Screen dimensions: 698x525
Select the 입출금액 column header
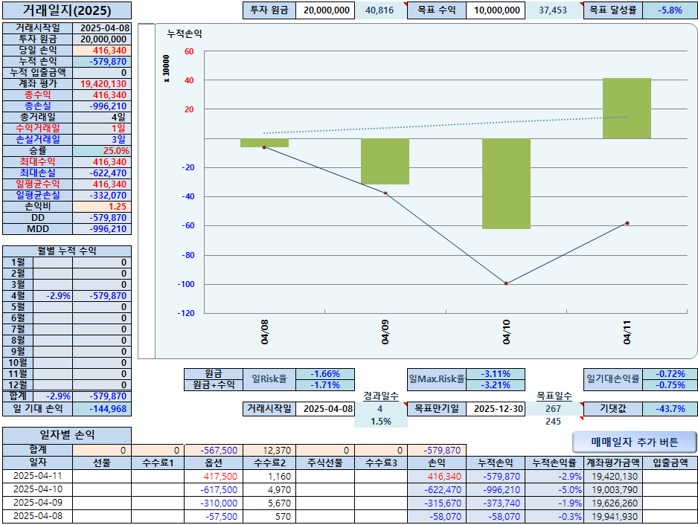[670, 463]
